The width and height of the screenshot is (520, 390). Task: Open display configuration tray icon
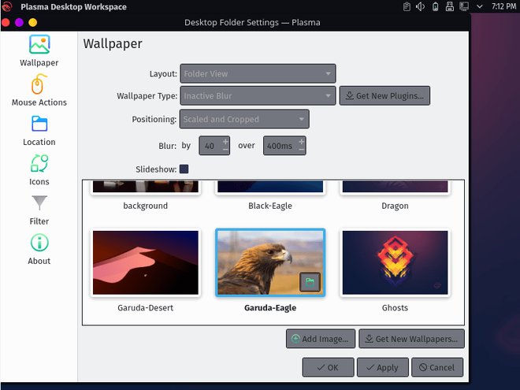(464, 6)
